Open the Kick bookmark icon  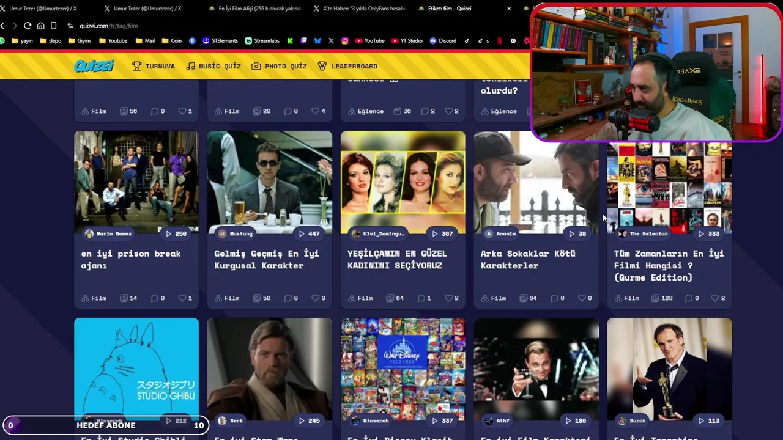click(x=290, y=41)
